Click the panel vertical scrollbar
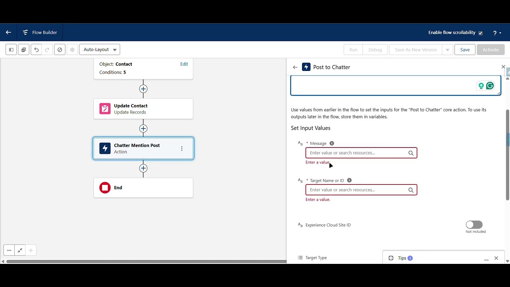The width and height of the screenshot is (510, 287). (x=507, y=155)
